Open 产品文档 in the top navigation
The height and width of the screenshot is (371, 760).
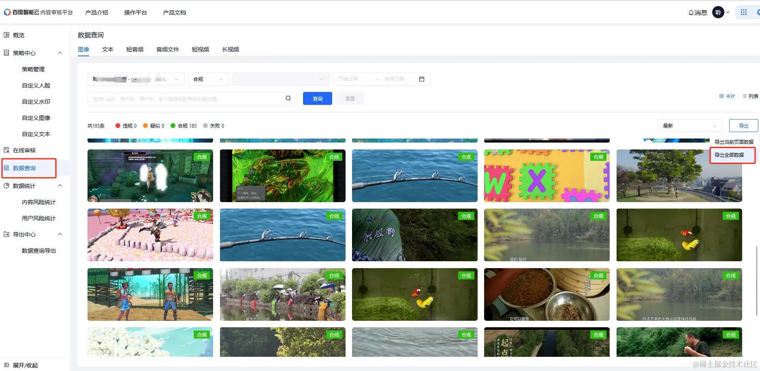pos(175,13)
